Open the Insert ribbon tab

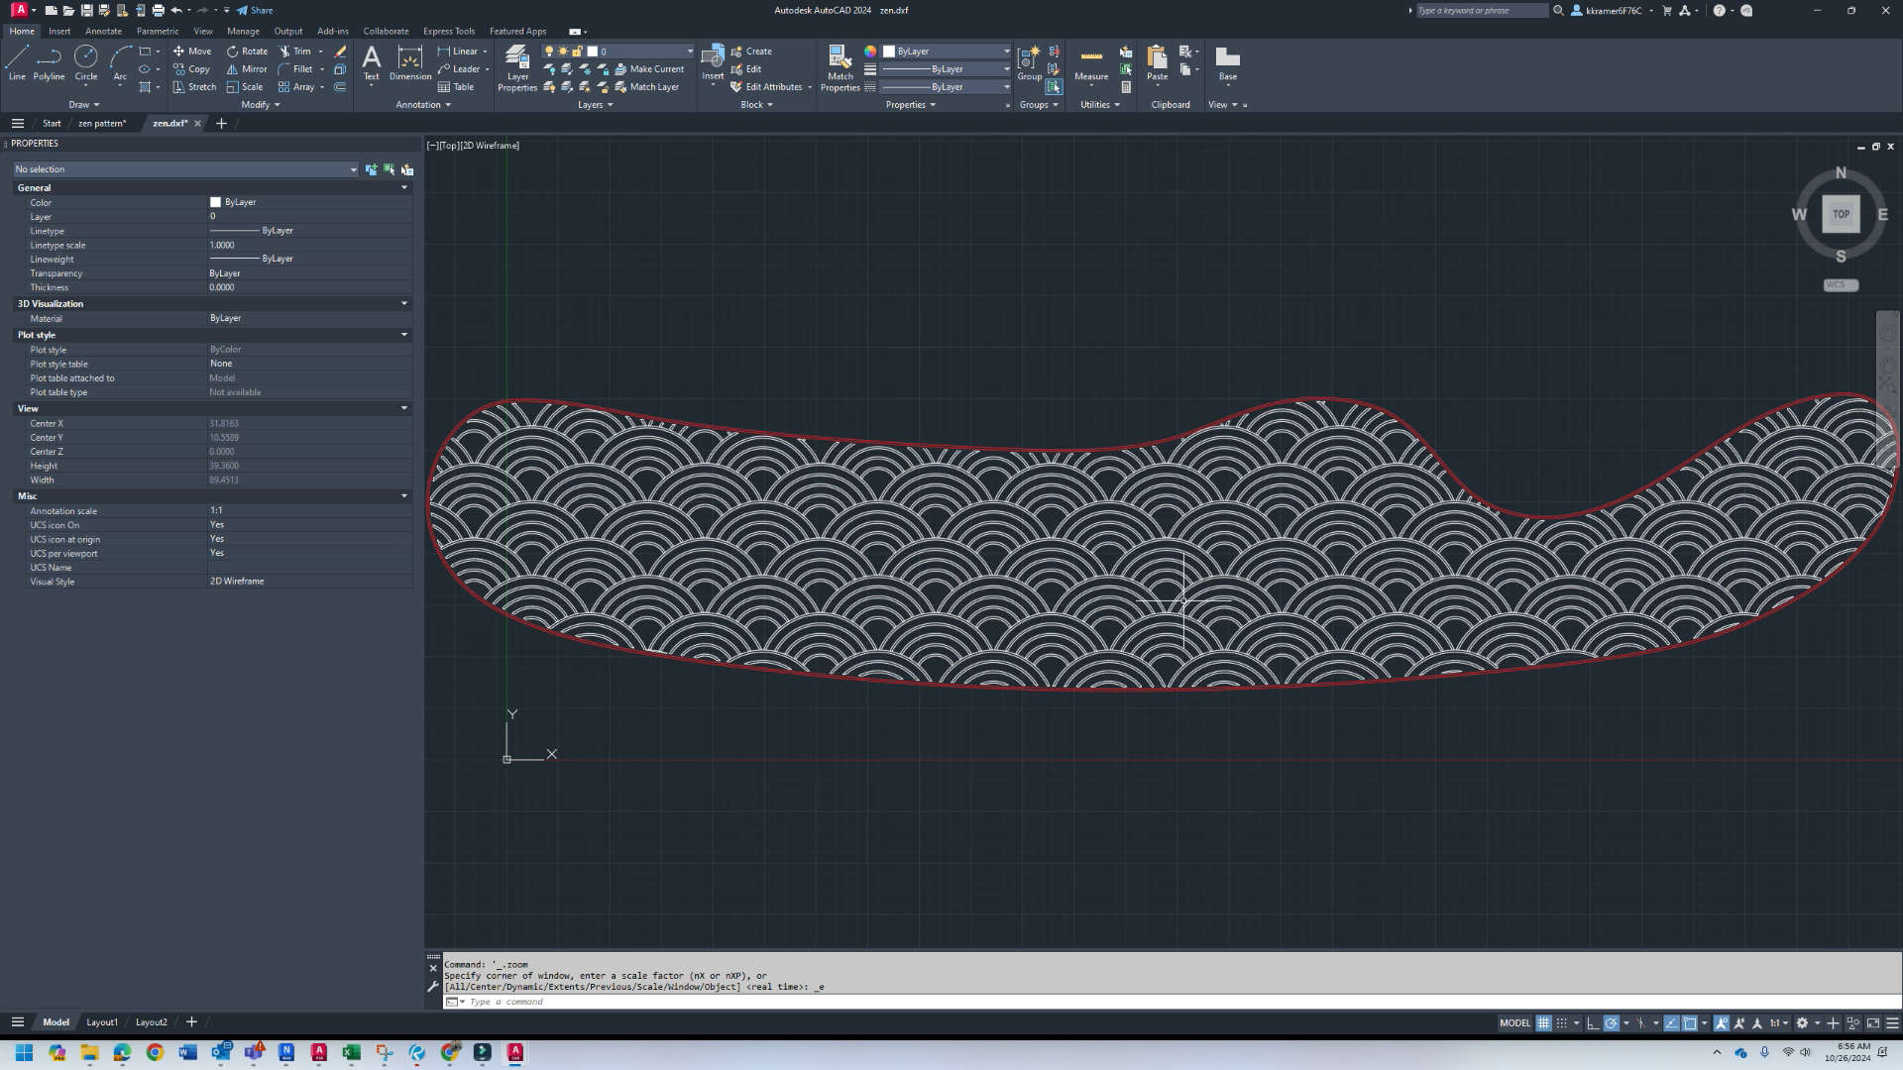tap(59, 31)
